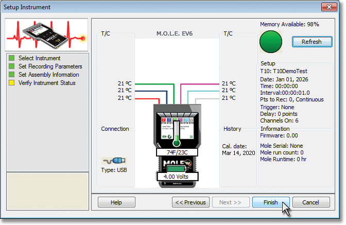Click the M.O.L.E. heartbeat logo image
This screenshot has height=225, width=346.
point(46,35)
